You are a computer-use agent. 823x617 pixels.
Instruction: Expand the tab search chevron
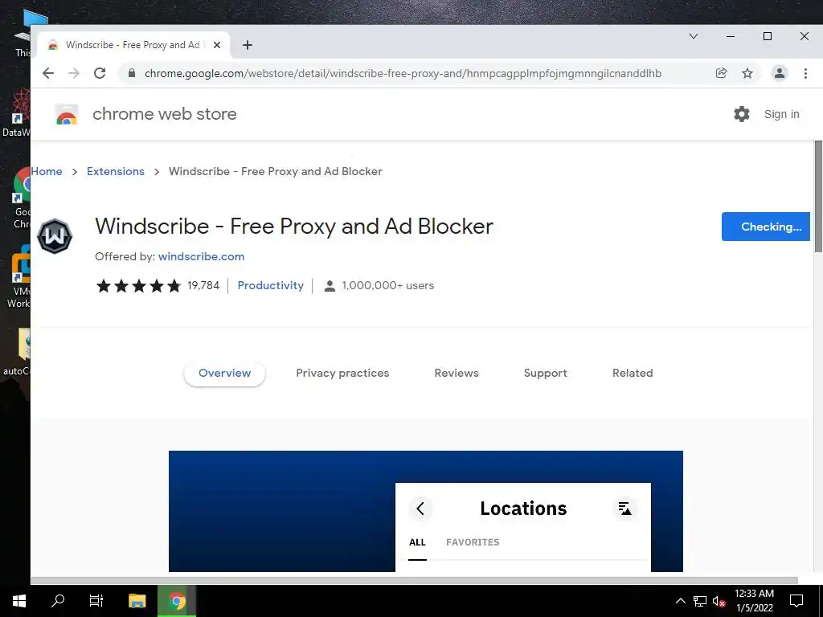coord(694,36)
